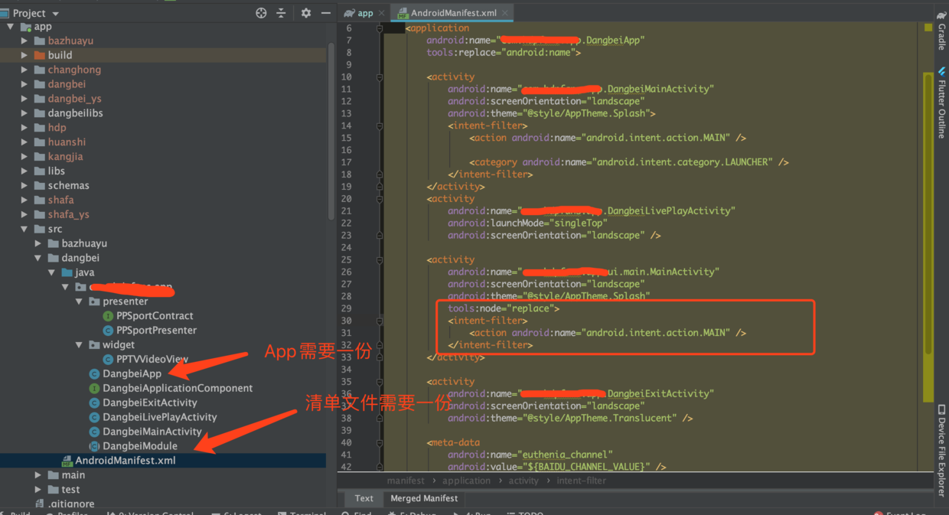
Task: Click the DangbeiApp class icon
Action: [94, 374]
